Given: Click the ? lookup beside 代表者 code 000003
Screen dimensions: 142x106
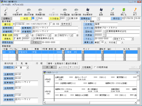Looking at the screenshot, I should [x=104, y=35].
